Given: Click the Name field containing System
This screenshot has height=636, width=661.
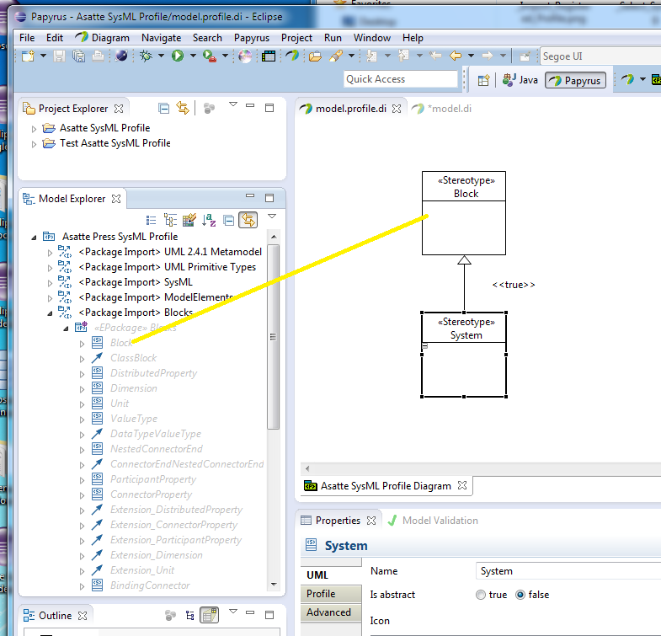Looking at the screenshot, I should click(x=568, y=571).
